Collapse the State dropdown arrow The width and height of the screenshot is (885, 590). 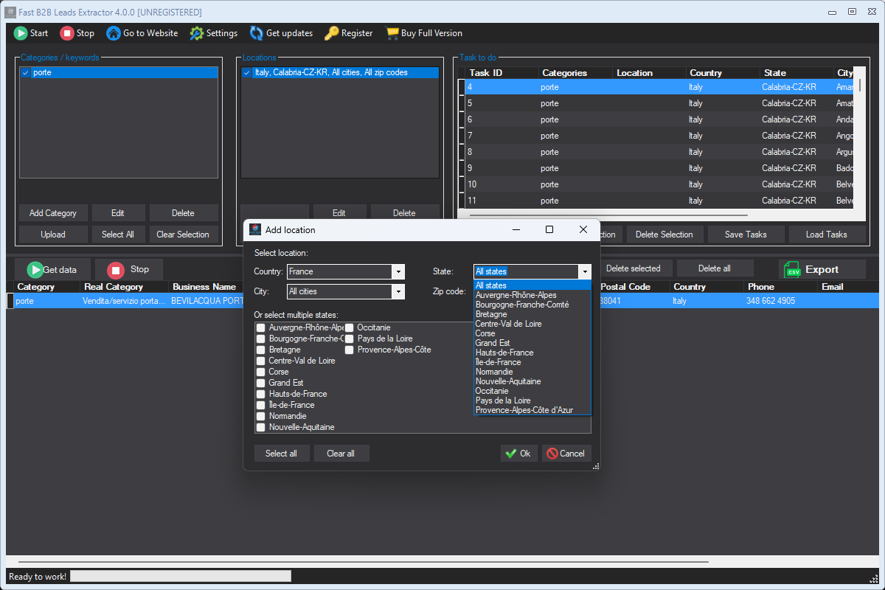(x=584, y=271)
